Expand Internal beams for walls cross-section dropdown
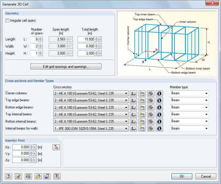The width and height of the screenshot is (221, 184). click(126, 129)
